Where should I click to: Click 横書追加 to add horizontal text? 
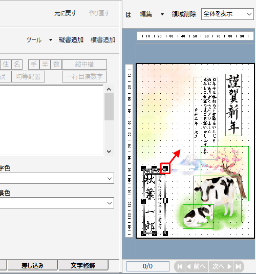tap(103, 40)
